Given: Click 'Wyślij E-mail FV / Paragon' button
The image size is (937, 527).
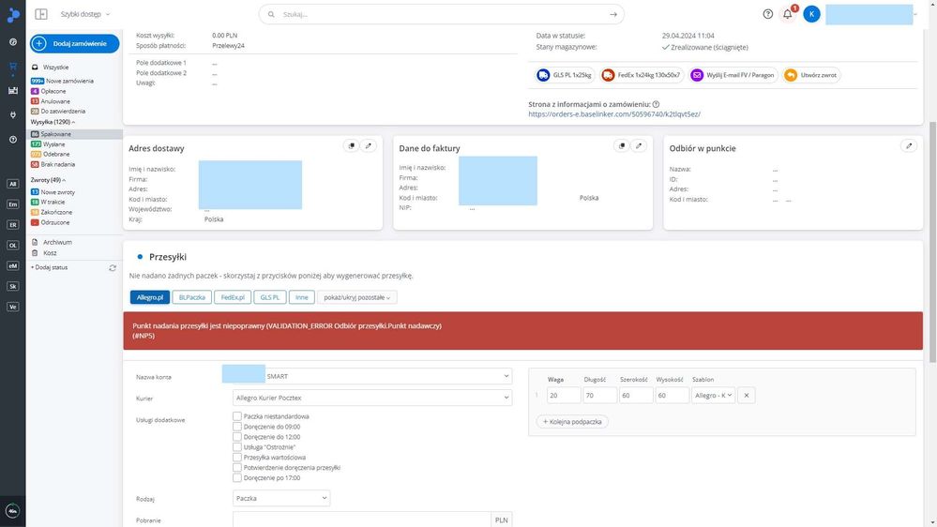Looking at the screenshot, I should tap(733, 75).
